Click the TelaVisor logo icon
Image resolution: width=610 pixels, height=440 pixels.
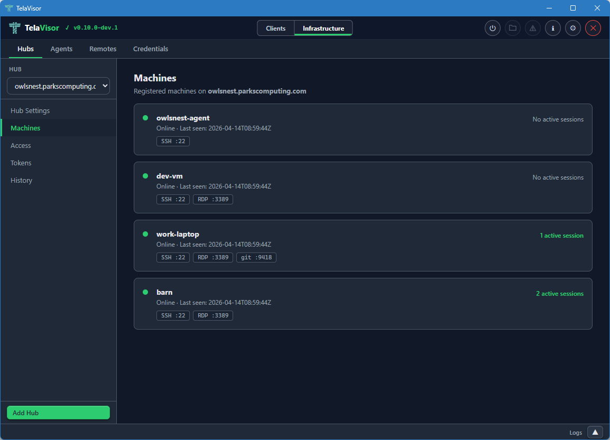tap(15, 28)
